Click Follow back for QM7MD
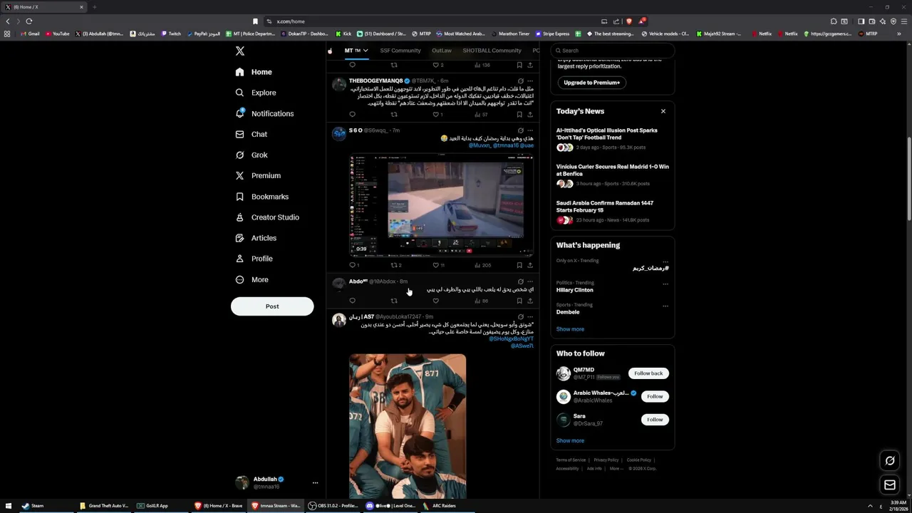Screen dimensions: 912x513 pos(648,373)
